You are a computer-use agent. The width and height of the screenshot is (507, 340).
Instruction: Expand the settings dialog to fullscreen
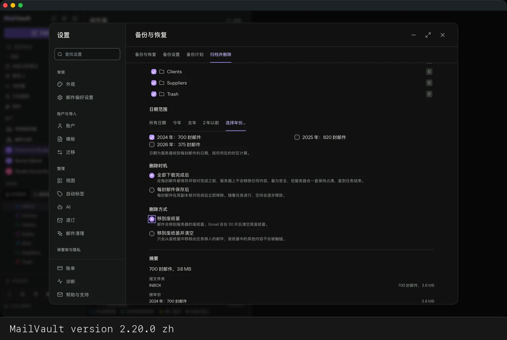pos(428,35)
